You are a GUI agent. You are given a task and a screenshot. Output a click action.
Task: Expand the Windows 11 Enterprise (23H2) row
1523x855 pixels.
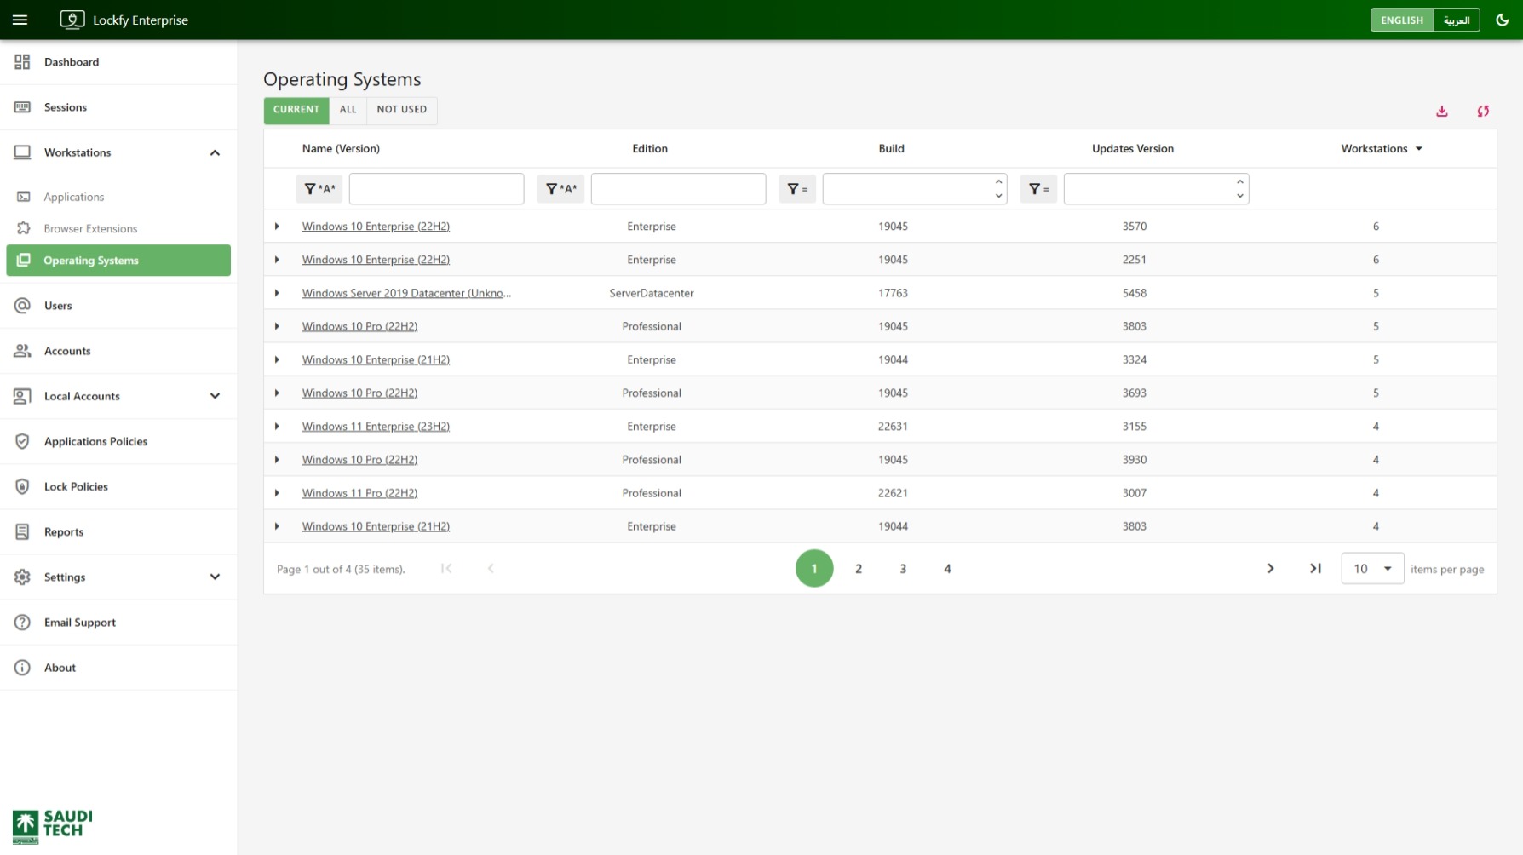277,427
